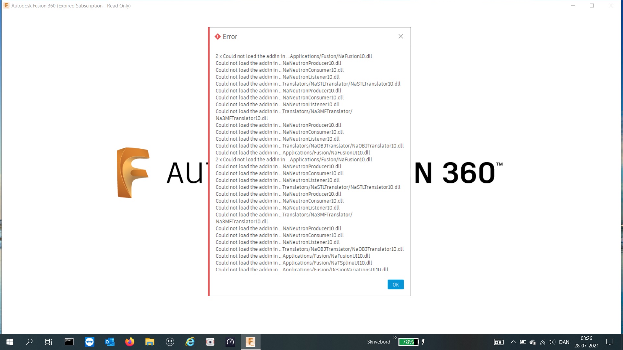Viewport: 623px width, 350px height.
Task: Click the power plug charging icon
Action: pos(423,342)
